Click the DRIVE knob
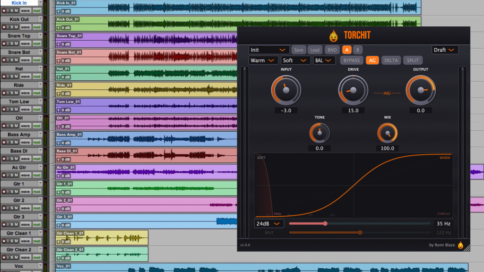The width and height of the screenshot is (484, 272). [x=353, y=90]
